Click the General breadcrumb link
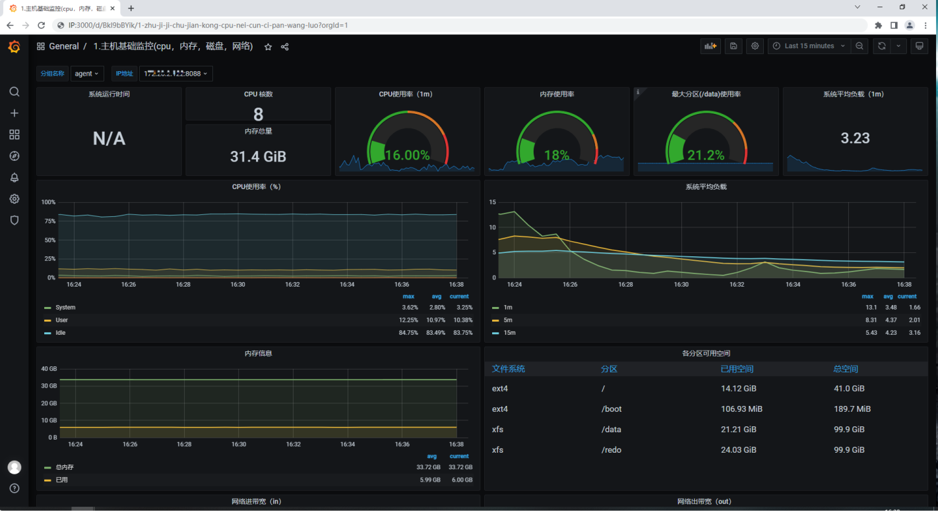Image resolution: width=938 pixels, height=512 pixels. point(64,47)
